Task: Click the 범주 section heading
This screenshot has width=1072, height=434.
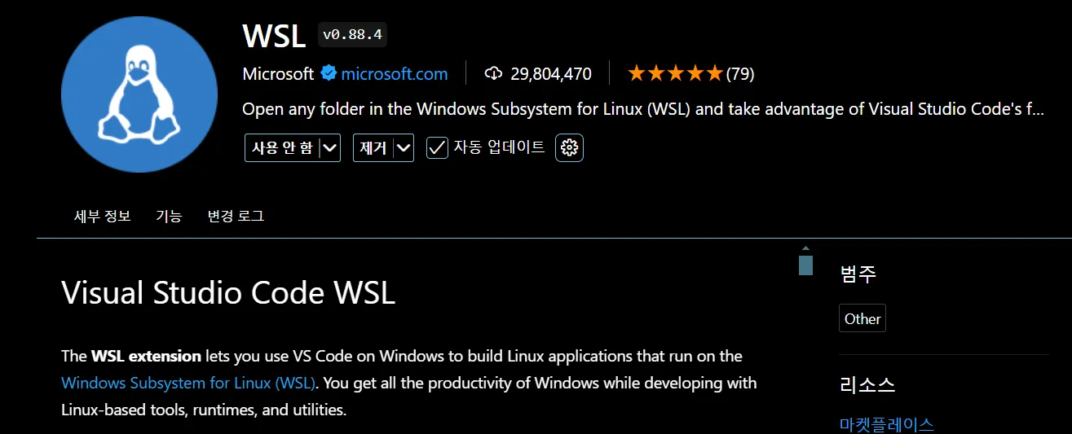Action: coord(858,274)
